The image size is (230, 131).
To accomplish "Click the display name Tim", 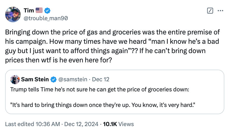I will (28, 11).
